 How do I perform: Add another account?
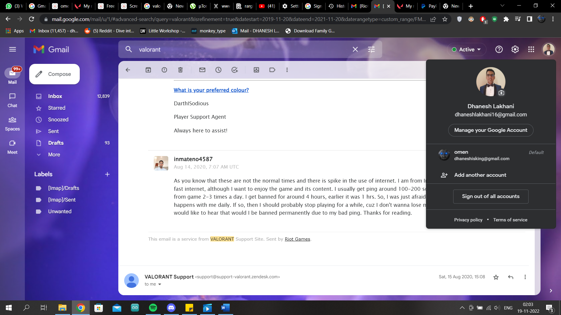[491, 175]
